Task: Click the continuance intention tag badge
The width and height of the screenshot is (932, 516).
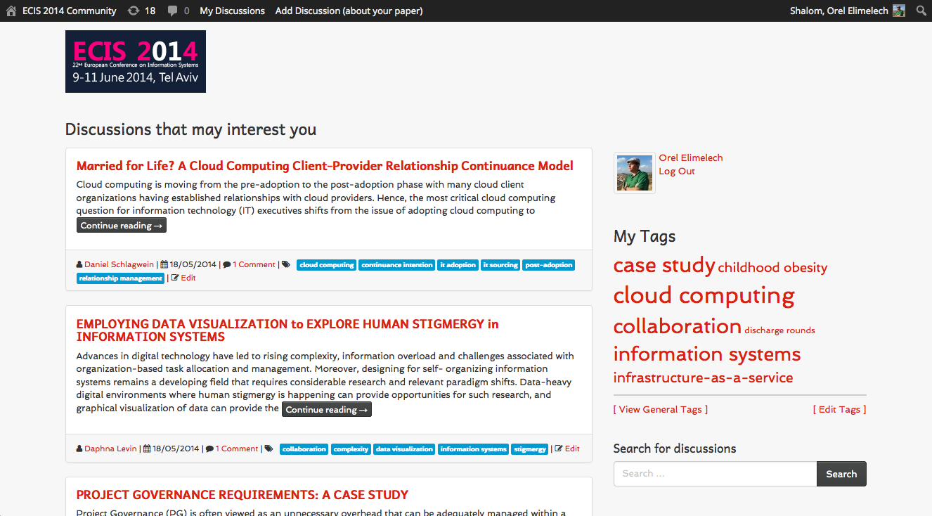Action: tap(397, 265)
